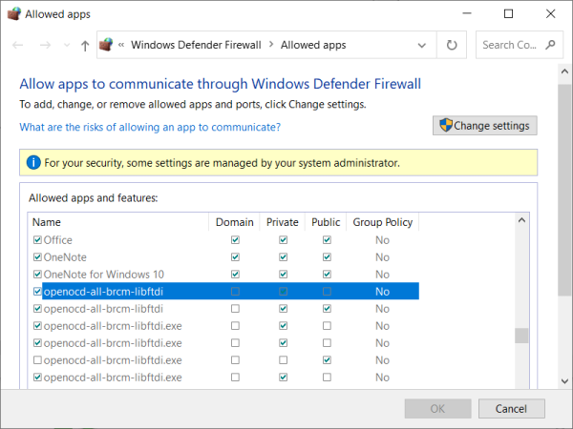Sort list by Name column header
Screen dimensions: 573x429
pyautogui.click(x=117, y=222)
